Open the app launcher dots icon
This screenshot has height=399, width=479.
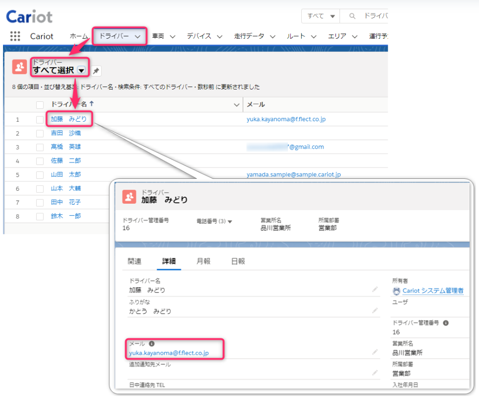15,36
